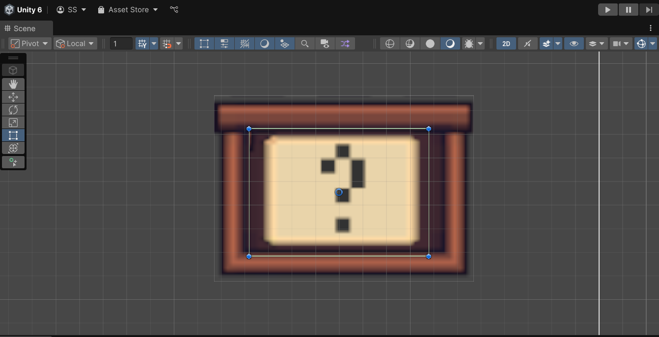The width and height of the screenshot is (659, 337).
Task: Expand grid visibility options arrow
Action: pos(154,44)
